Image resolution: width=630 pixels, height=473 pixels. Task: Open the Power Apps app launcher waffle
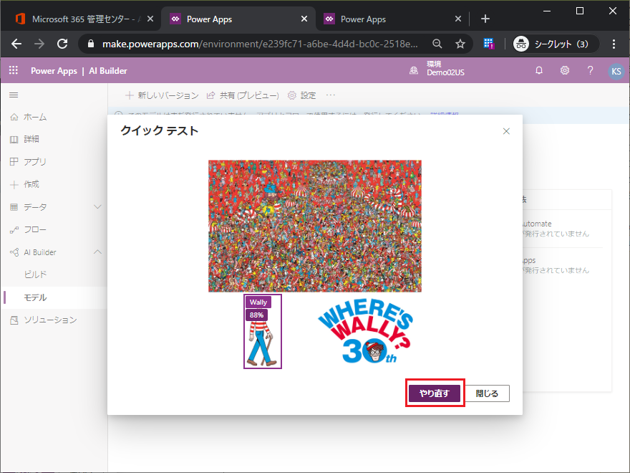click(x=14, y=70)
